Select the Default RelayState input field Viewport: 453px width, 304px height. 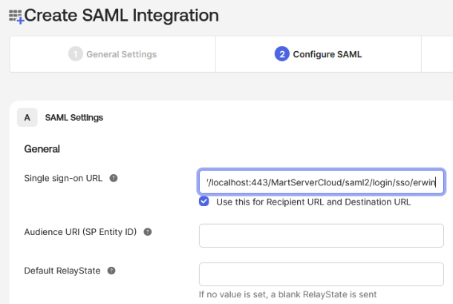(321, 274)
